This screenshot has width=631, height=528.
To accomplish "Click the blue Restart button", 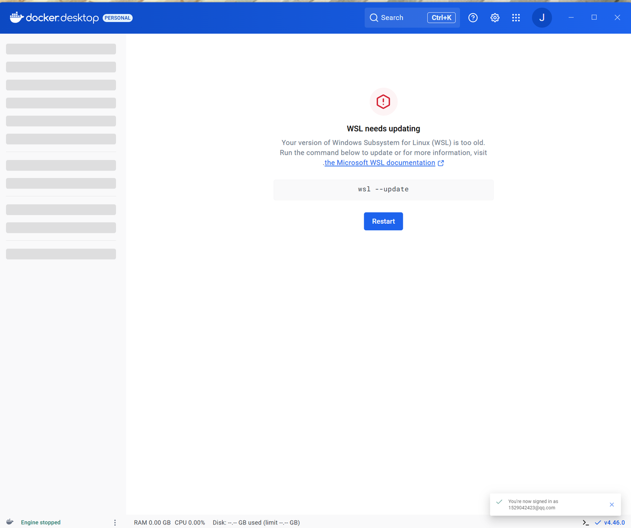I will 384,221.
